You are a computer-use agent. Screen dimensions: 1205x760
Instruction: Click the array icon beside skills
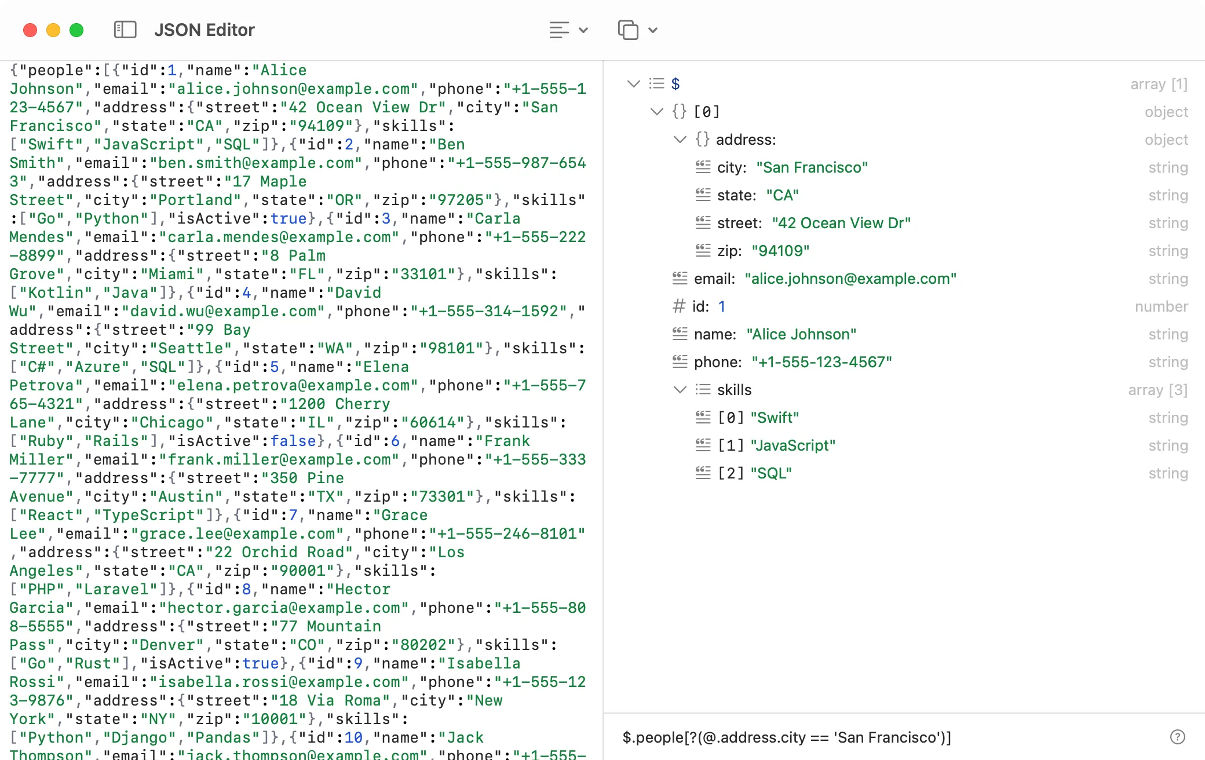702,389
